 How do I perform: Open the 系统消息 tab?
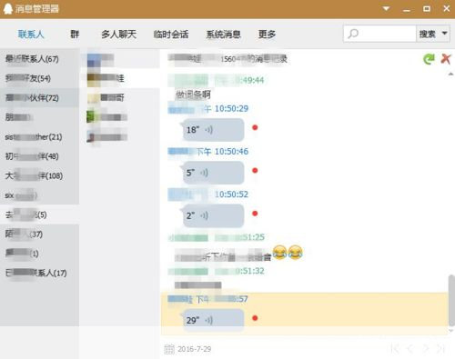(223, 35)
